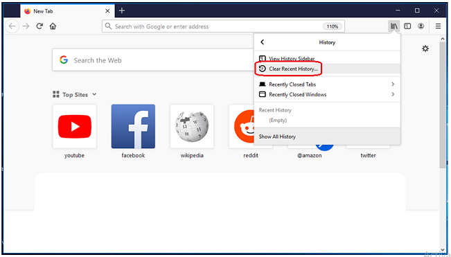This screenshot has height=257, width=451.
Task: Click the page scrollbar down arrow
Action: pos(443,249)
